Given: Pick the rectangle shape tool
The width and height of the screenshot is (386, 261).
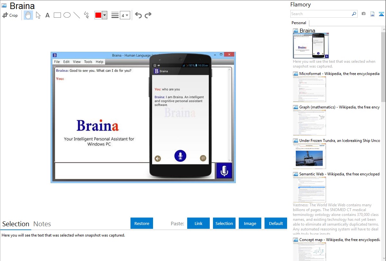Looking at the screenshot, I should [57, 15].
